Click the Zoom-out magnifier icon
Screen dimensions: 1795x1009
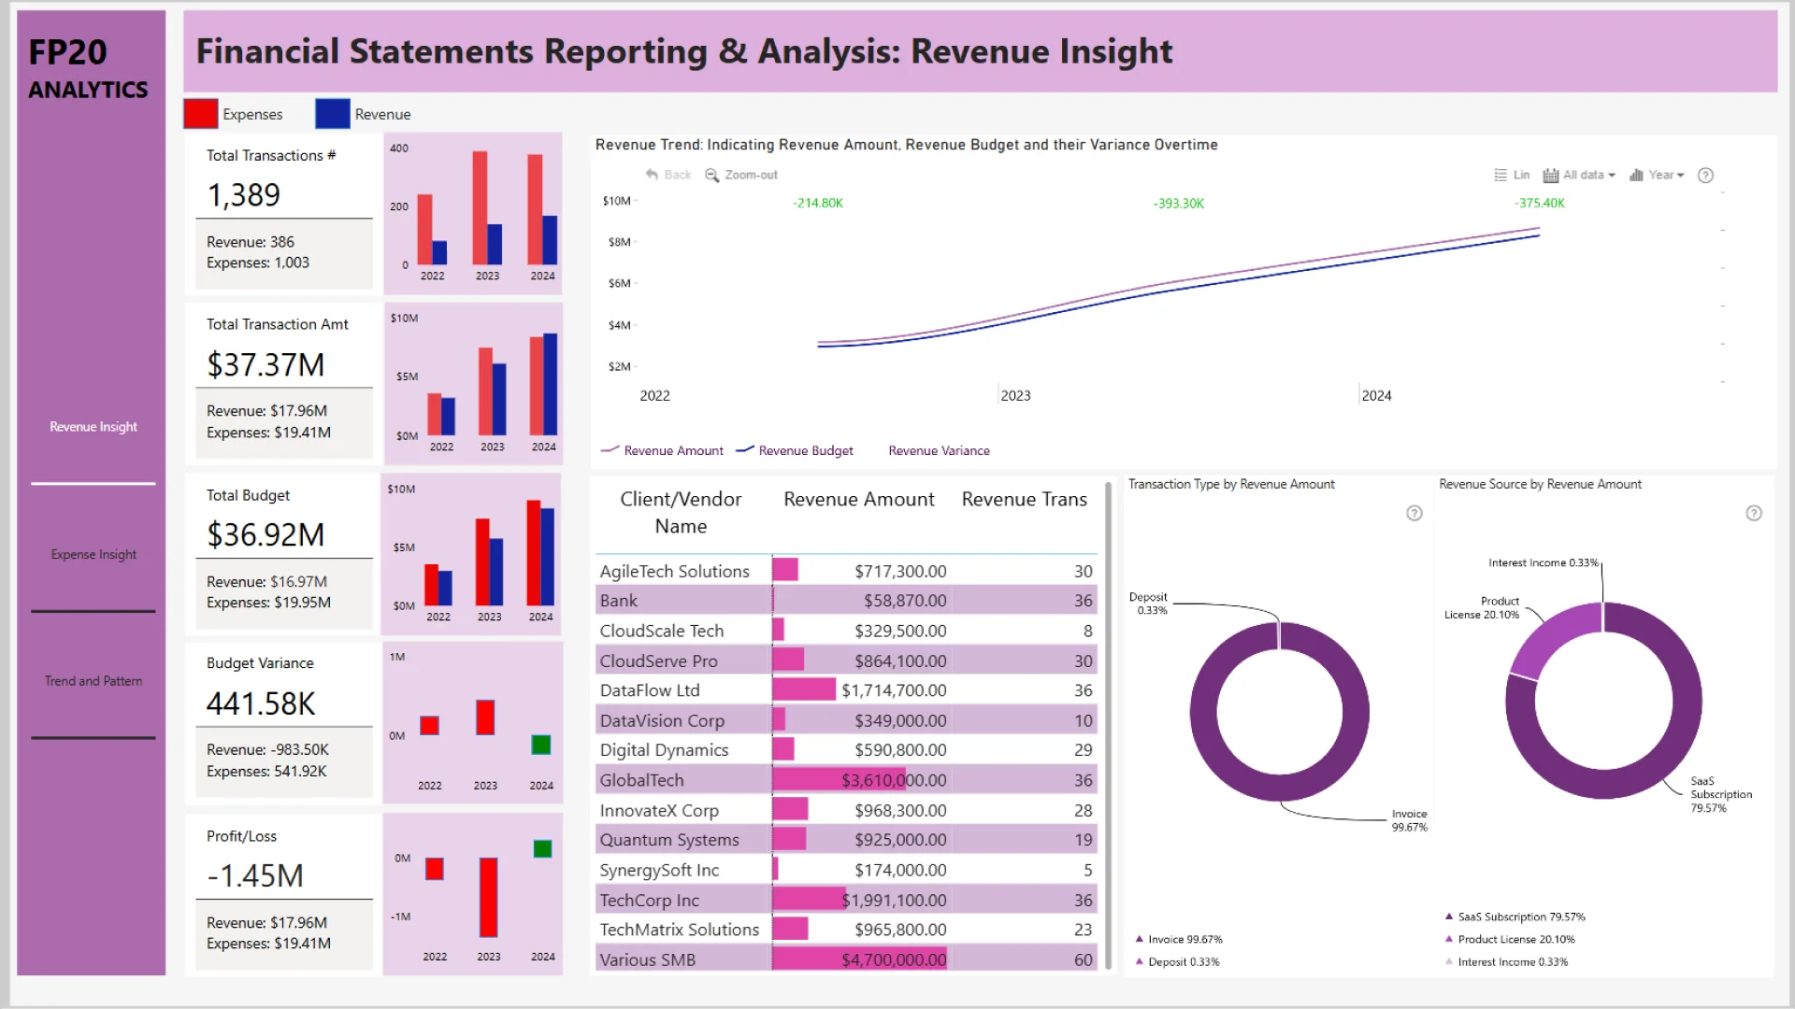pos(711,175)
